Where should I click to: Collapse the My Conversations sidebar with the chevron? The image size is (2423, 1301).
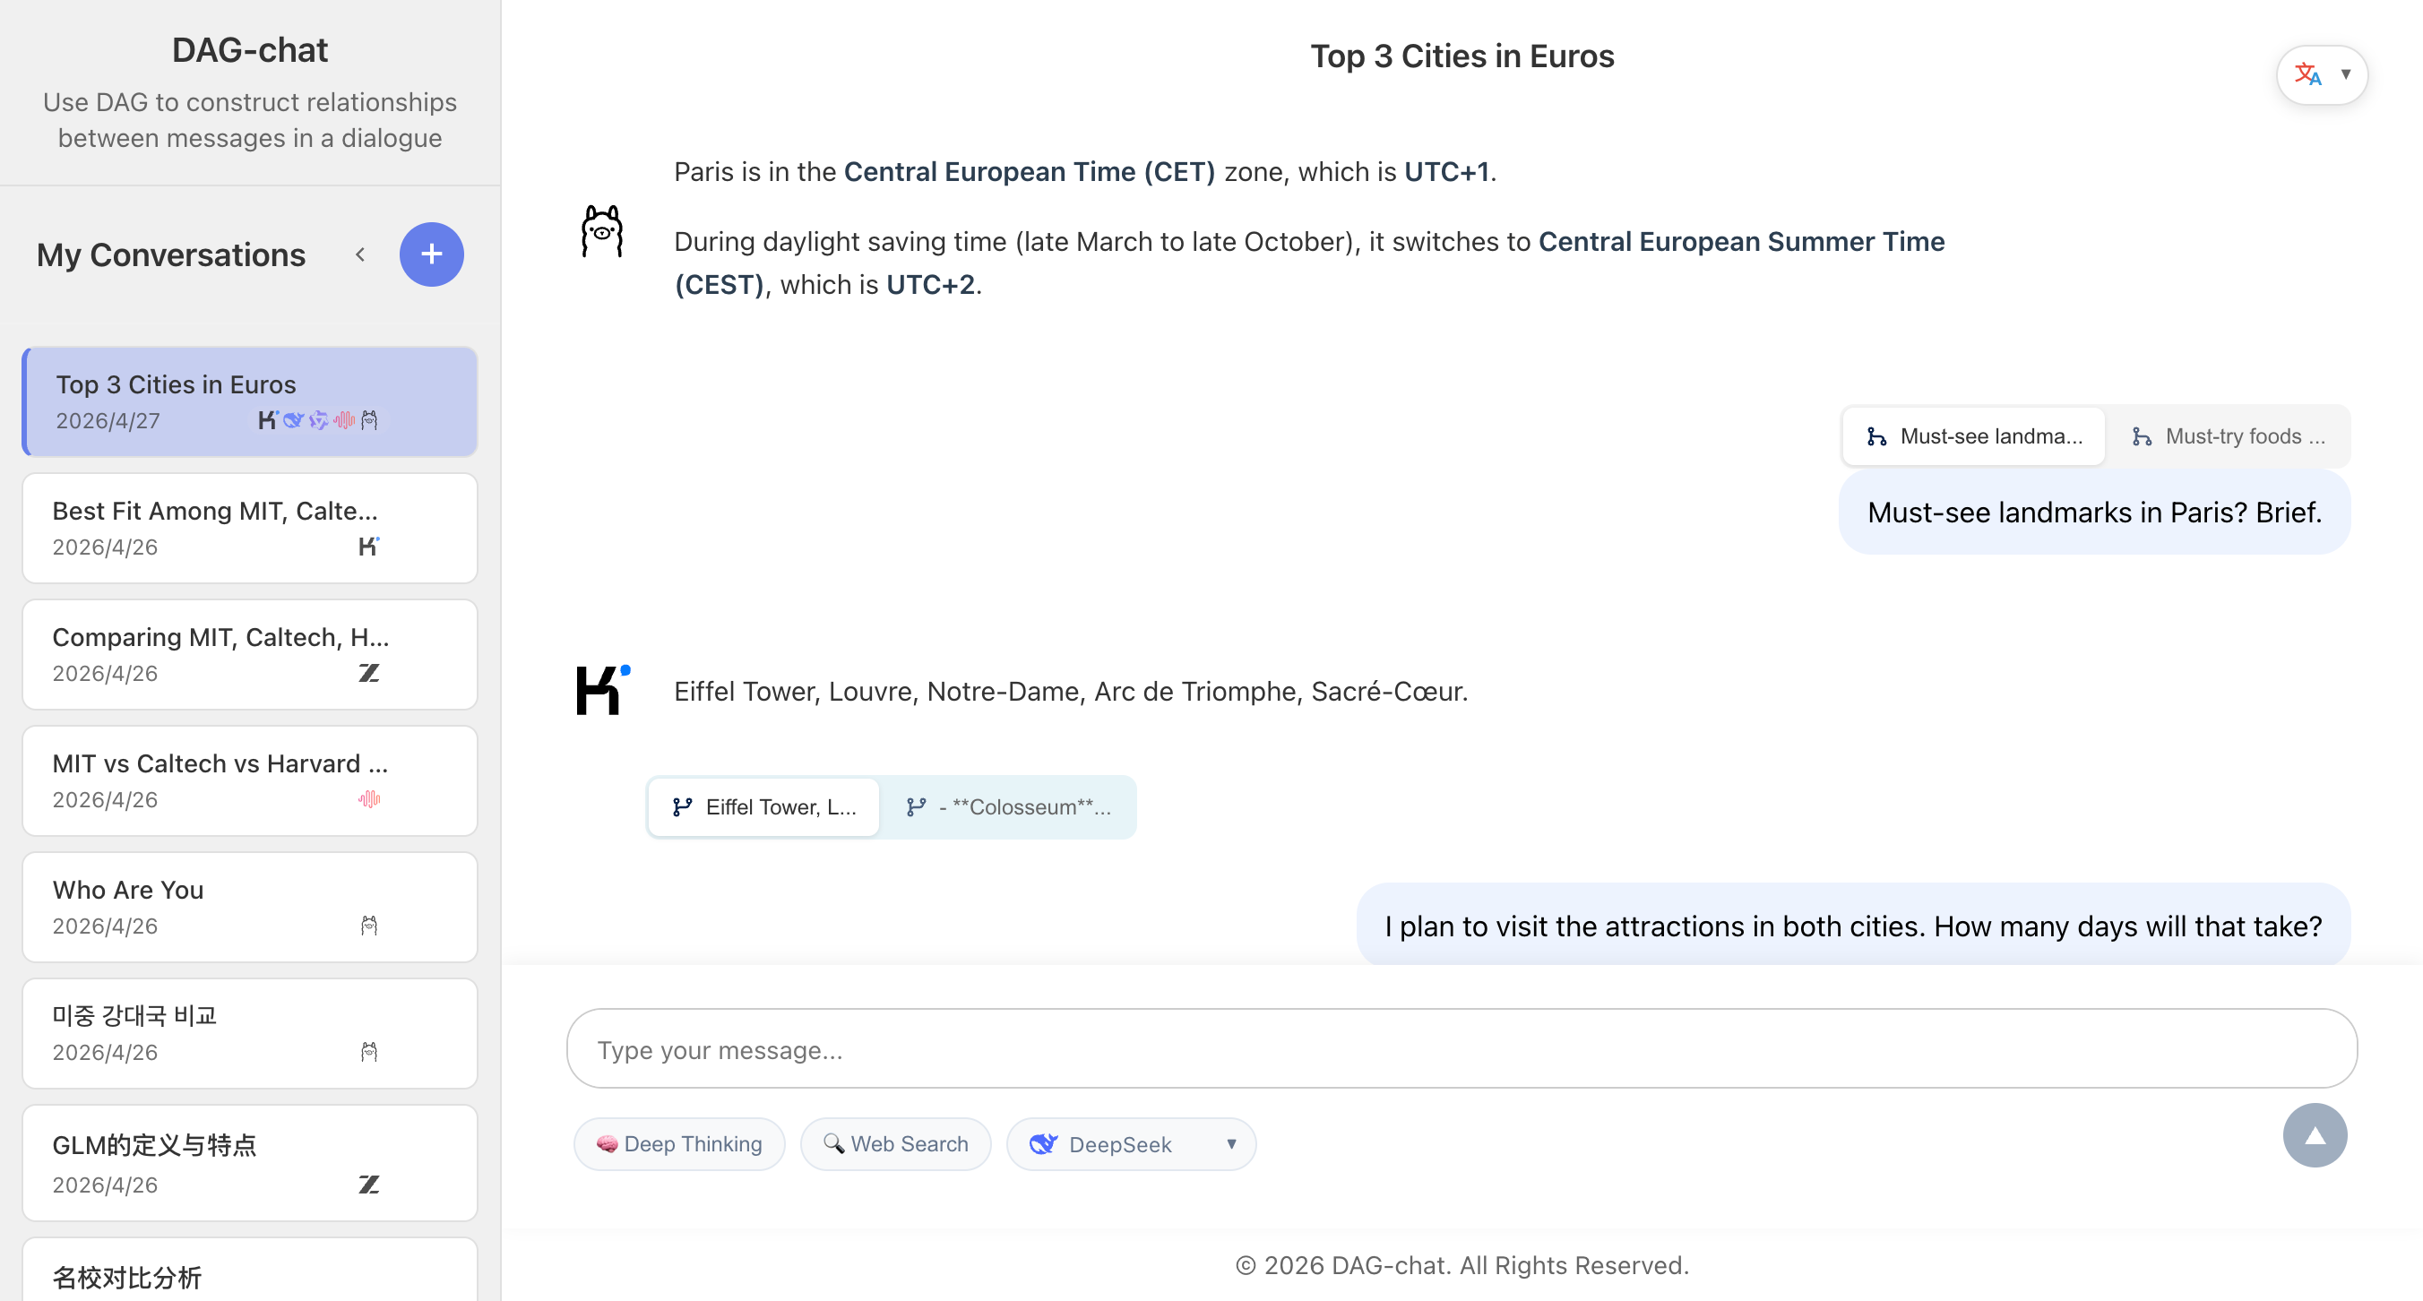[360, 254]
